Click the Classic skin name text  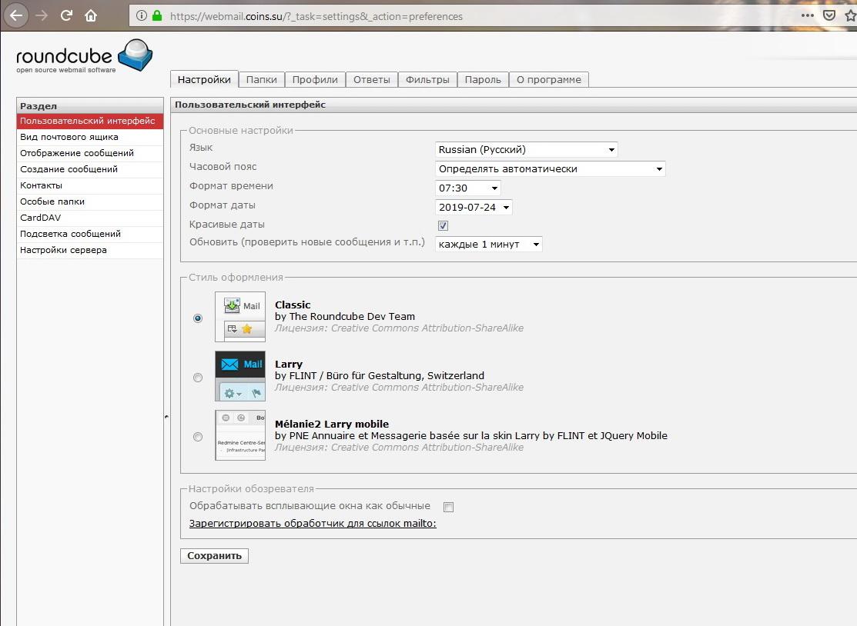(293, 305)
